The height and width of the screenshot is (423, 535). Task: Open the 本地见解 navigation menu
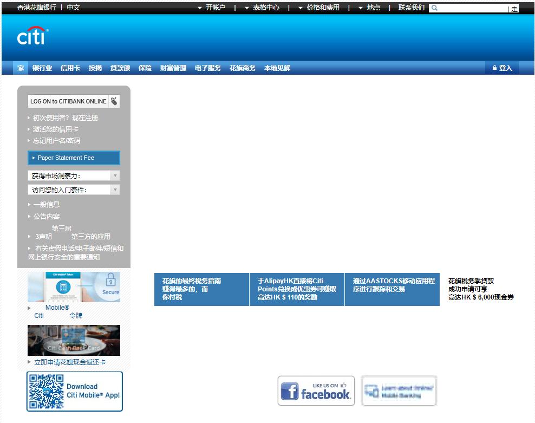click(x=277, y=68)
